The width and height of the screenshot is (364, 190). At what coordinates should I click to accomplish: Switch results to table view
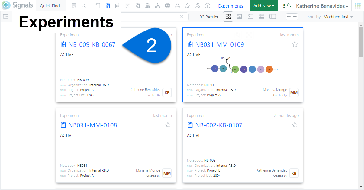click(261, 17)
